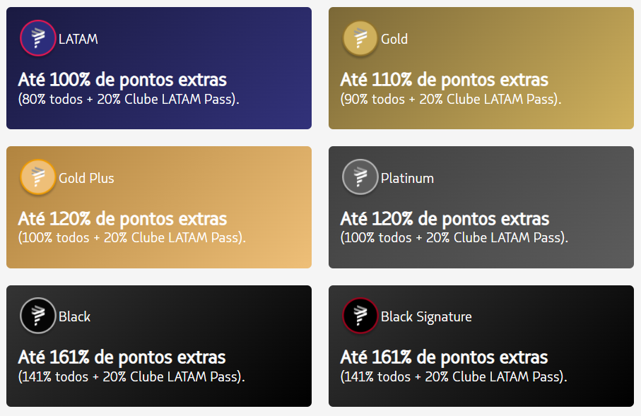Image resolution: width=641 pixels, height=416 pixels.
Task: Select the Gold tier card
Action: tap(481, 68)
